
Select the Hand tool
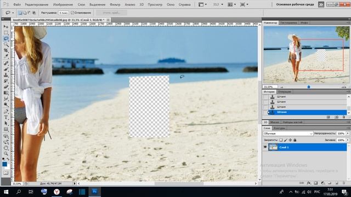point(6,148)
